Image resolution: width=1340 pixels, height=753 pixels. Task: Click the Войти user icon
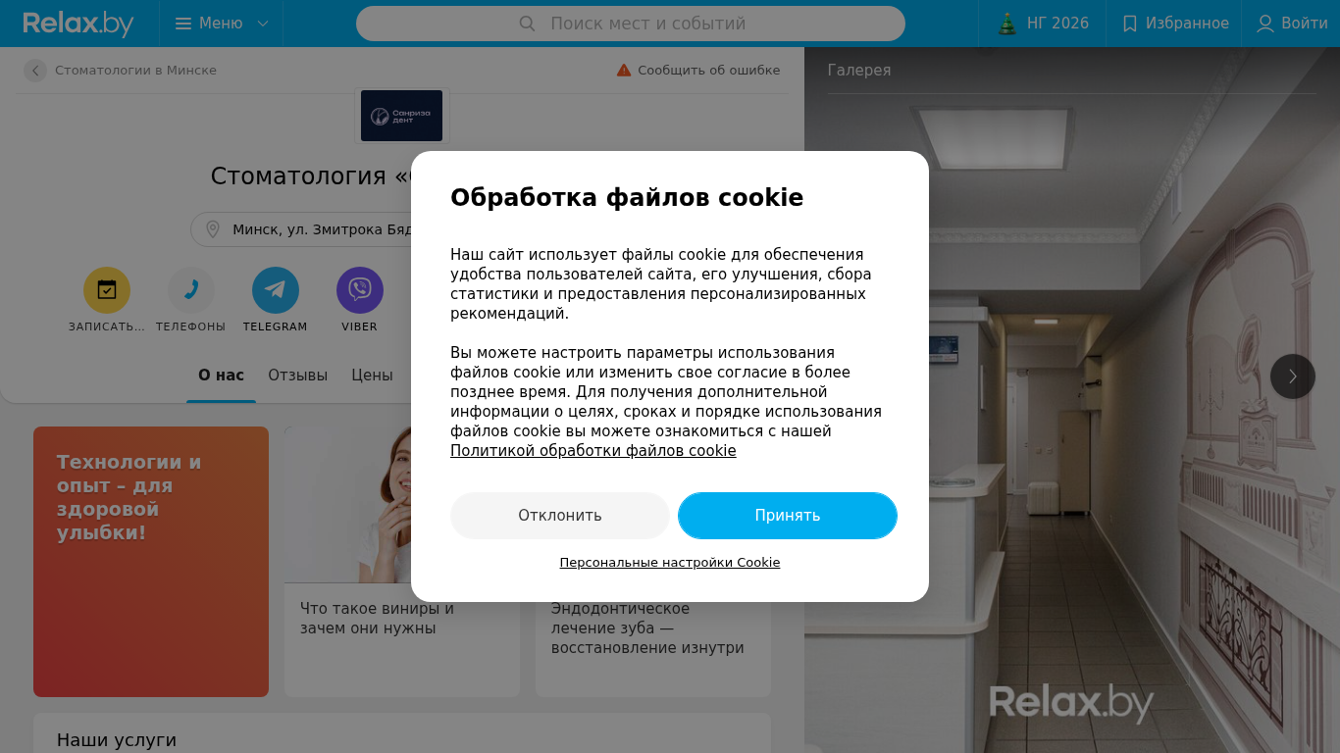[x=1265, y=24]
